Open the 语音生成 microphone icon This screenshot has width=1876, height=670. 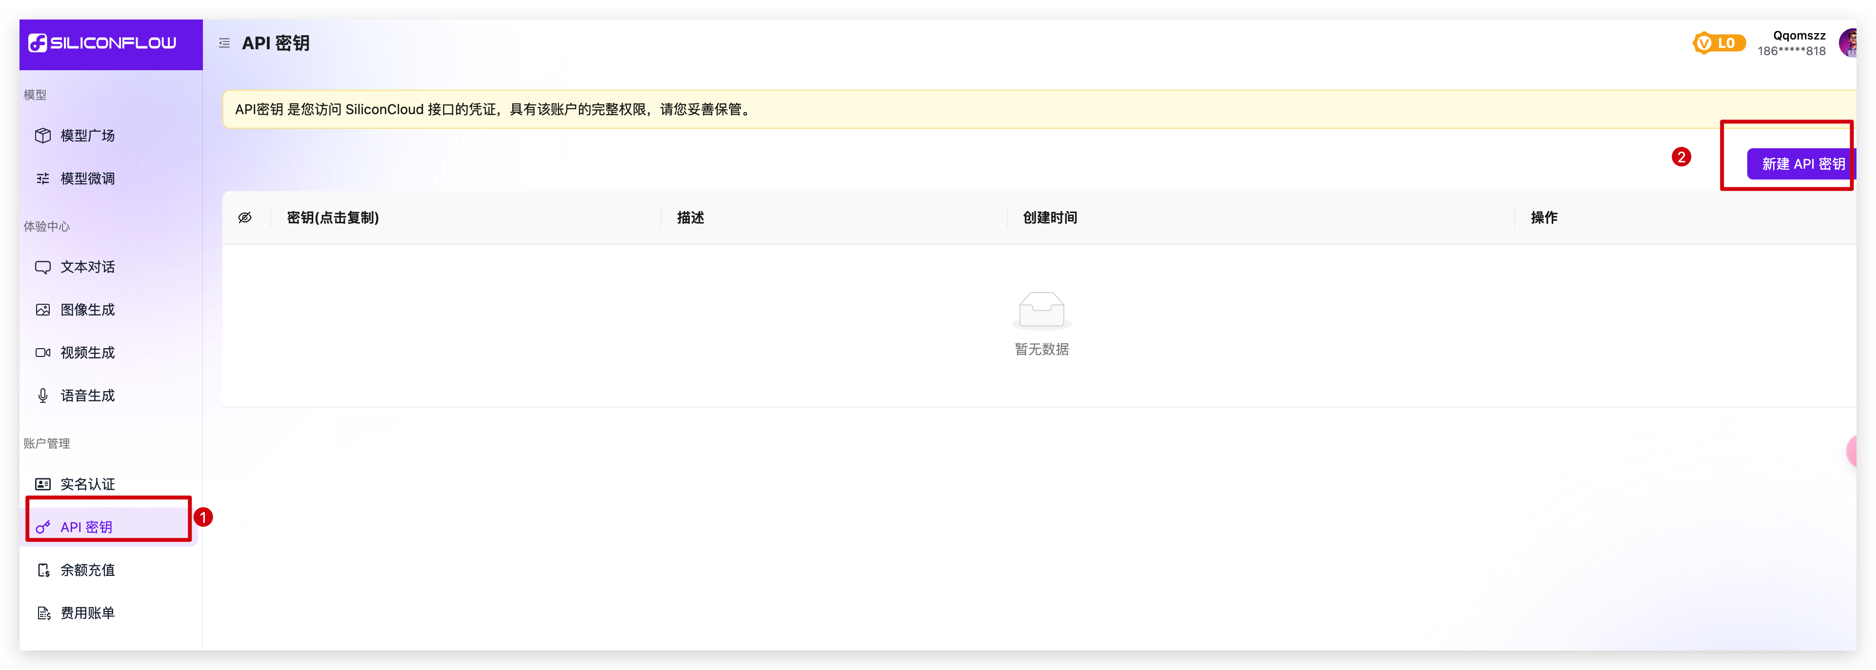[x=43, y=395]
